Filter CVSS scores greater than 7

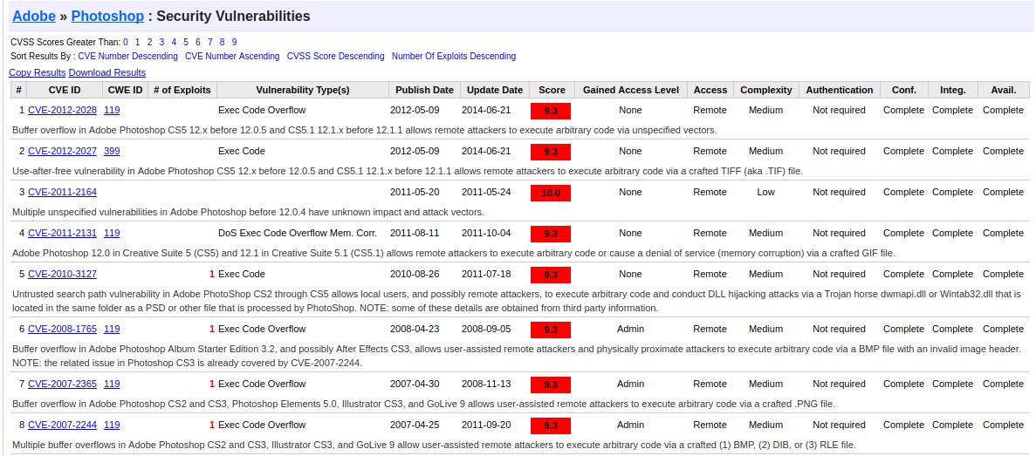pos(209,42)
